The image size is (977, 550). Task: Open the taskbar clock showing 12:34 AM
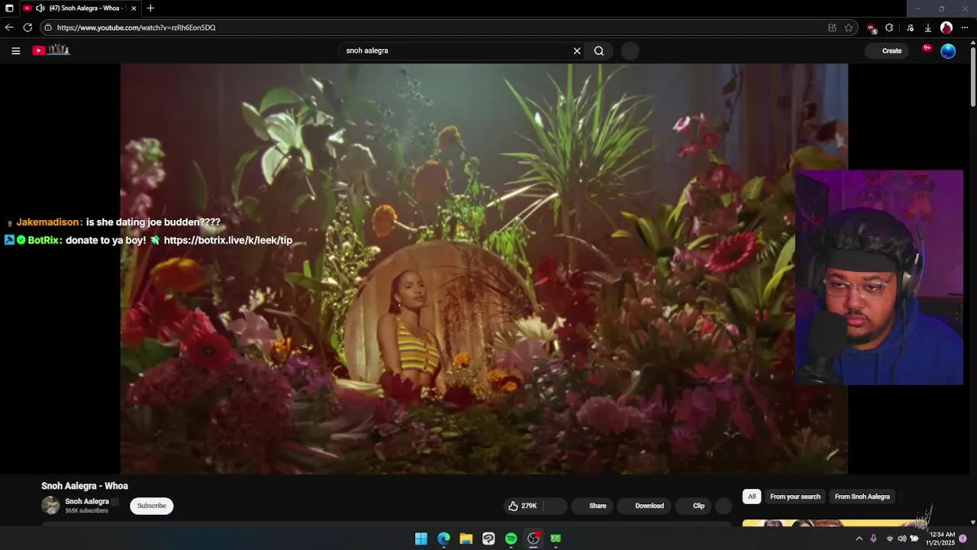pos(941,539)
